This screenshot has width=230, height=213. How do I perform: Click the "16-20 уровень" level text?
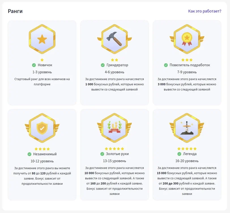pos(187,161)
